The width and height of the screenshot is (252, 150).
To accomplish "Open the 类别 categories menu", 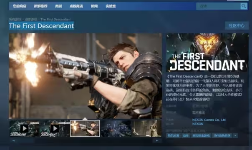I will 58,6.
